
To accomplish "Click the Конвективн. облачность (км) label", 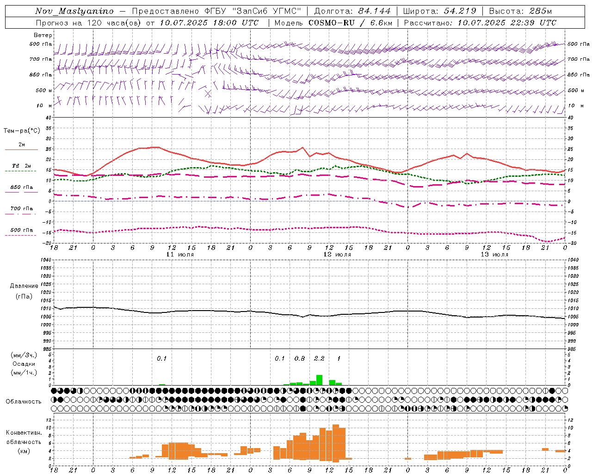I will pyautogui.click(x=24, y=442).
